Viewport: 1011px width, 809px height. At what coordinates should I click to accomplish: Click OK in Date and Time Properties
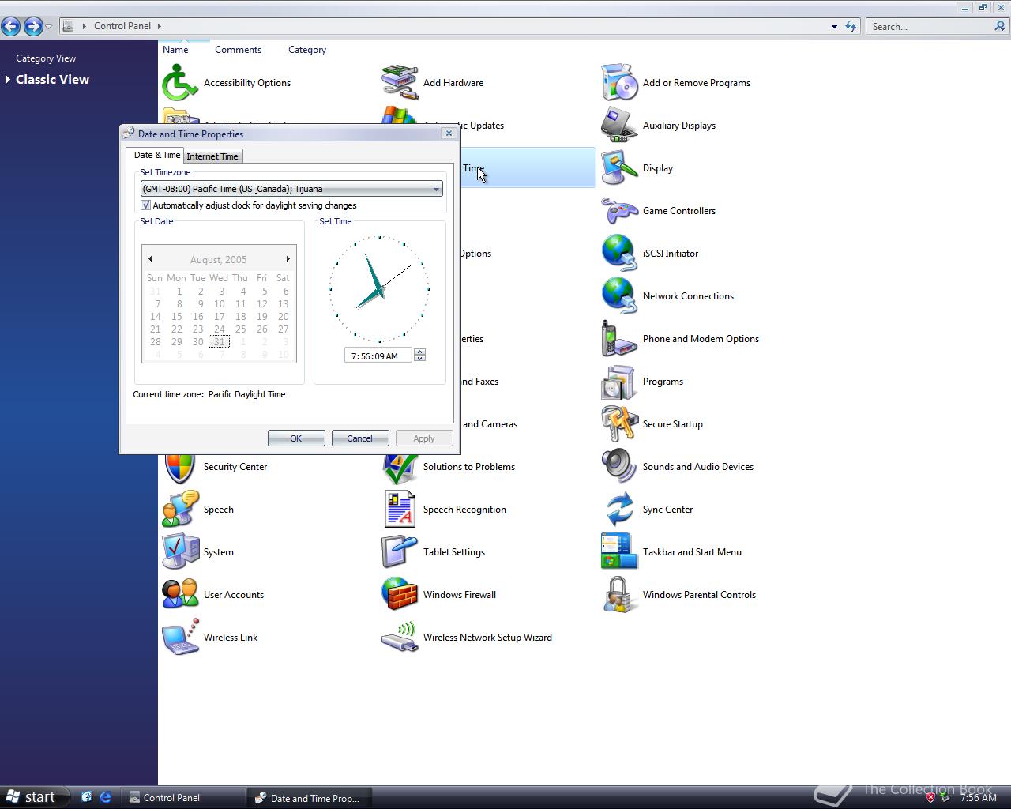point(296,438)
